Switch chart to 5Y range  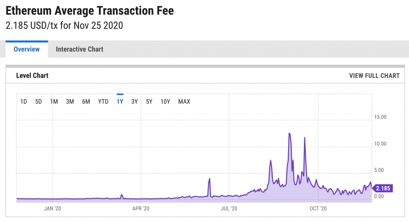(149, 102)
